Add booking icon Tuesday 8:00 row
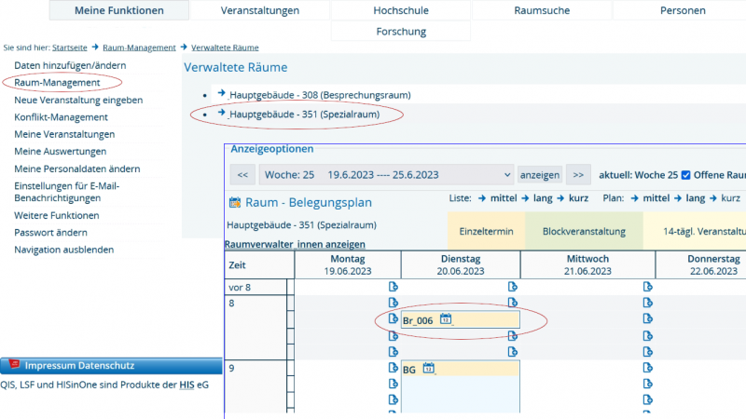Viewport: 746px width, 419px height. pyautogui.click(x=512, y=303)
